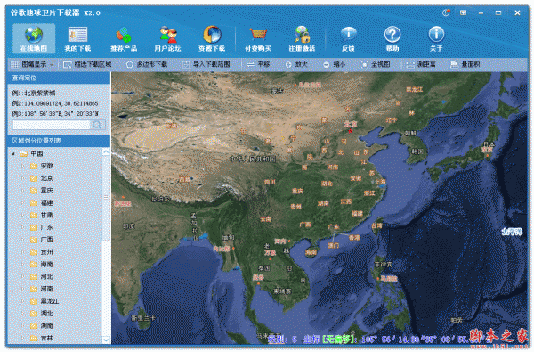Visit the 用户论坛 user forum
Image resolution: width=534 pixels, height=352 pixels.
point(167,38)
